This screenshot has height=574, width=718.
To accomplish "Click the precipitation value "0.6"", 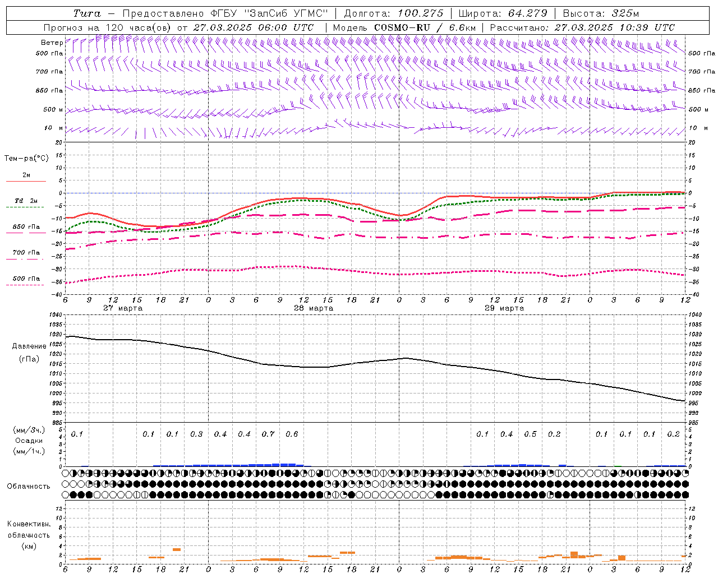I will (x=292, y=434).
